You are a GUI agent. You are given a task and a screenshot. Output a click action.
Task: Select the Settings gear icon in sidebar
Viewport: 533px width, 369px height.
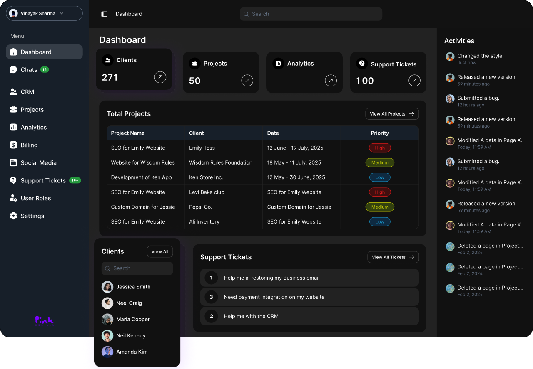click(13, 216)
